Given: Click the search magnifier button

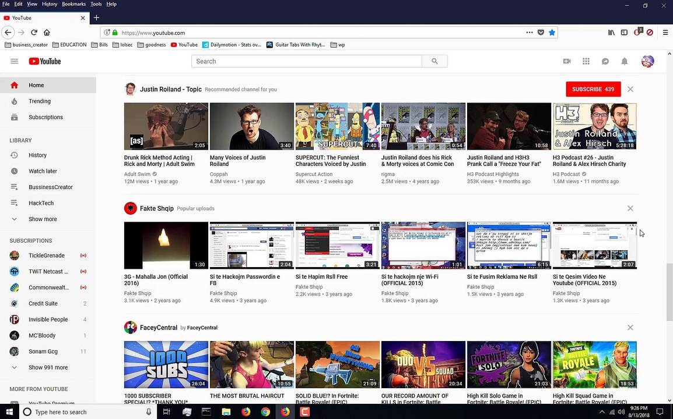Looking at the screenshot, I should (435, 61).
